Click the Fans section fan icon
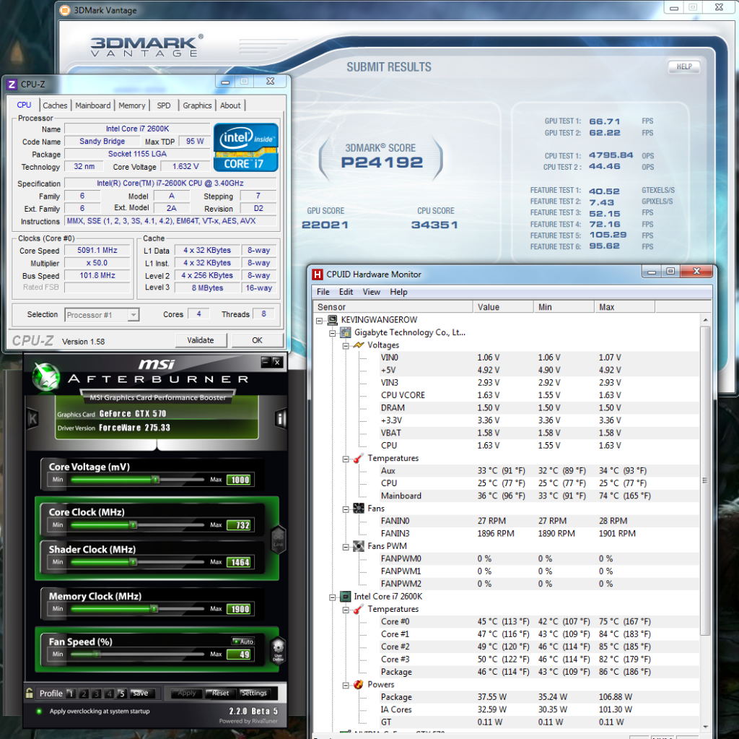This screenshot has height=739, width=739. (359, 509)
